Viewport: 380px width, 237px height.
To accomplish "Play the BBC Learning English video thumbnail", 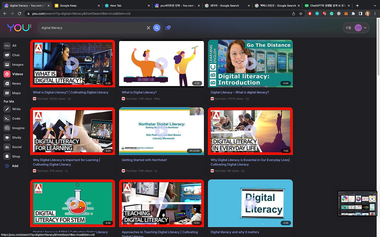I will point(250,63).
